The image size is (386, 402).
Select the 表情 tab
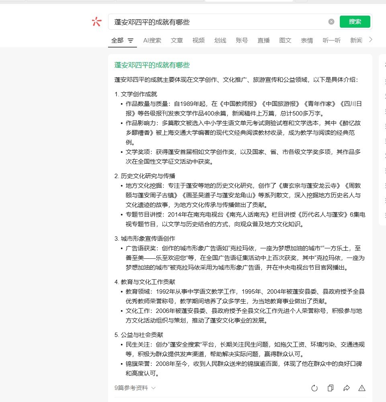point(306,41)
